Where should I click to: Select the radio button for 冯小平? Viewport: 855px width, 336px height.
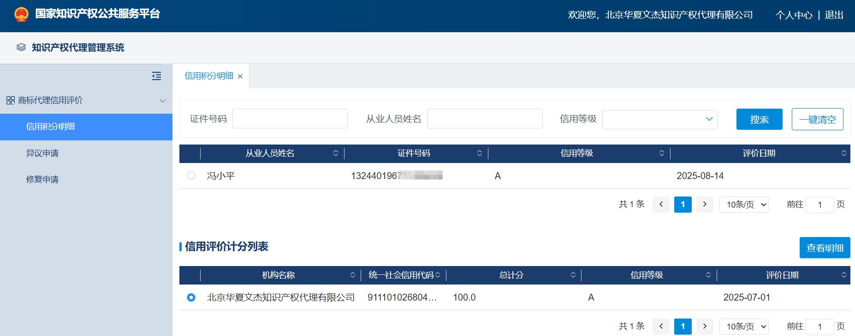coord(191,175)
